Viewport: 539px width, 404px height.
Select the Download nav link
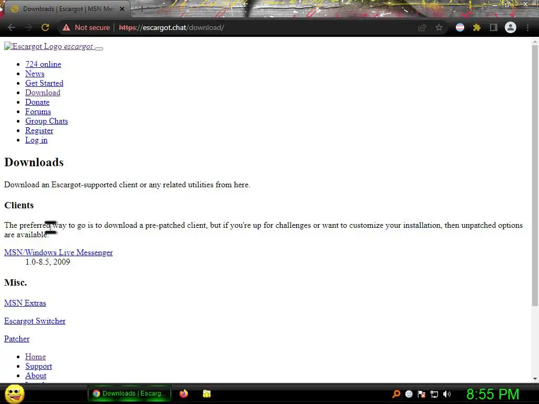point(43,93)
